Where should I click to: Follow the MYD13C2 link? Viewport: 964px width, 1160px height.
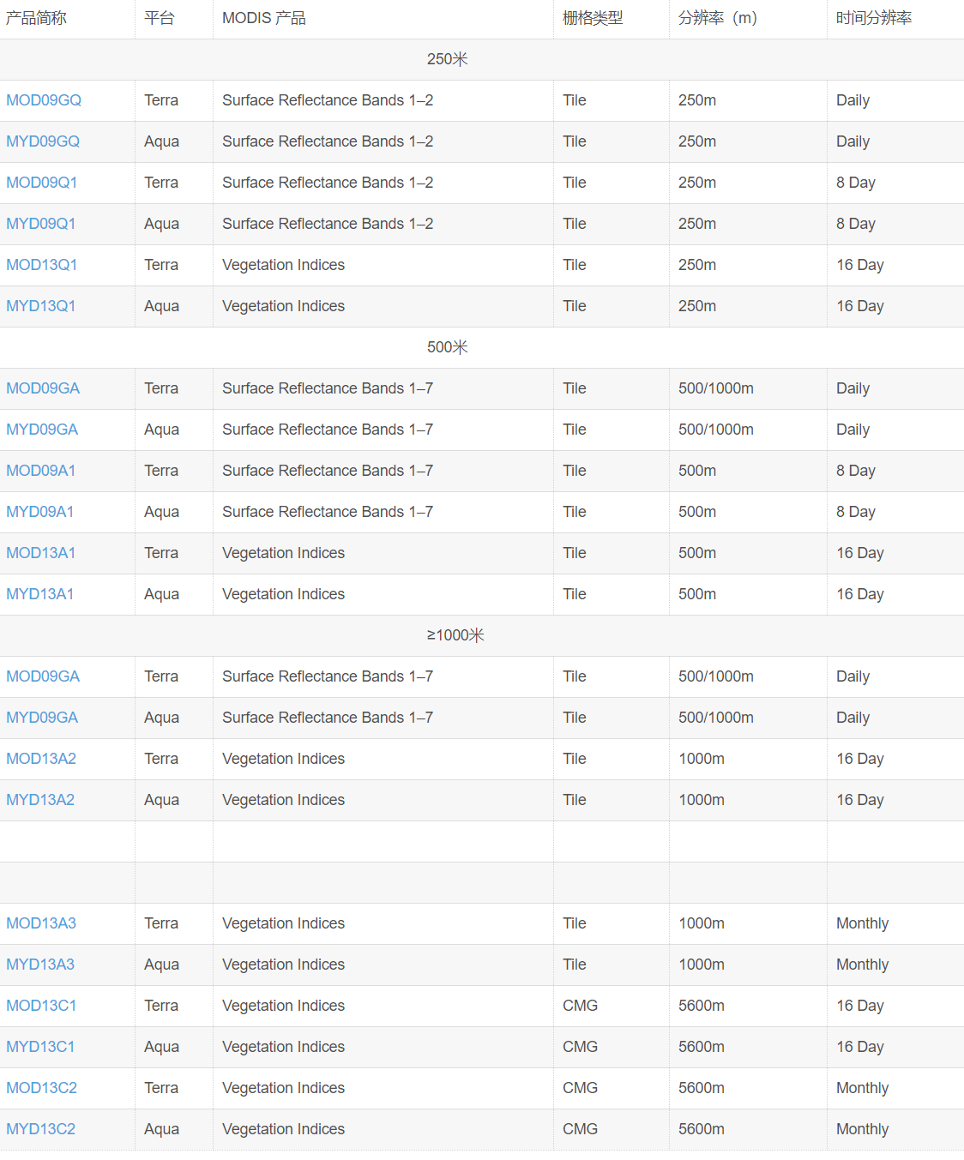[41, 1129]
